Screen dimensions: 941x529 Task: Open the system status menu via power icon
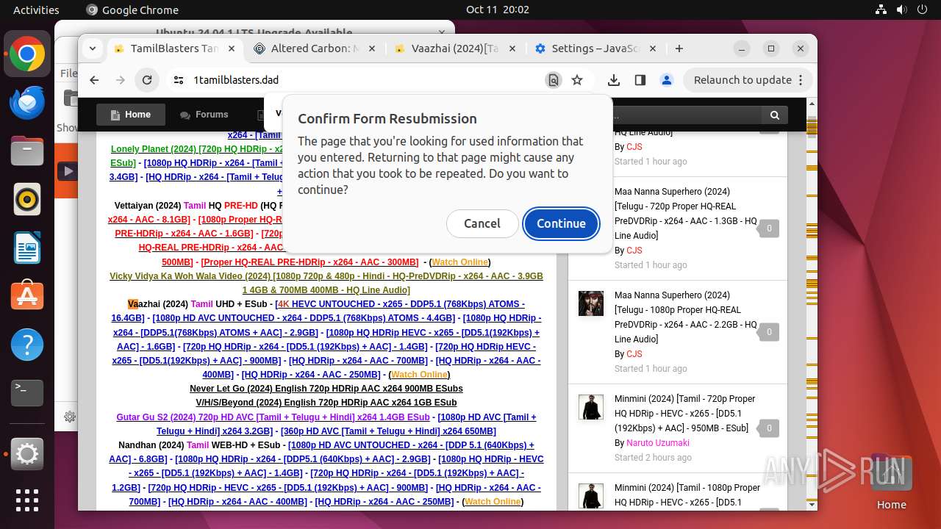pos(923,10)
